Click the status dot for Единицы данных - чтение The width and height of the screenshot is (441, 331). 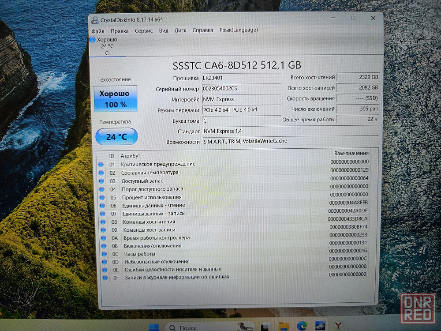click(x=102, y=206)
